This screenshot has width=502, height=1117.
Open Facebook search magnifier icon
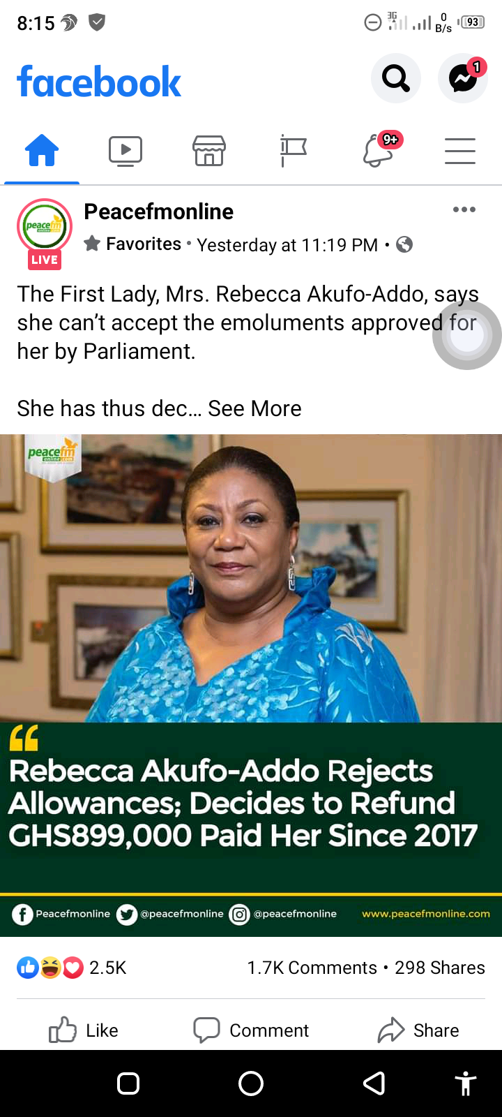(395, 78)
